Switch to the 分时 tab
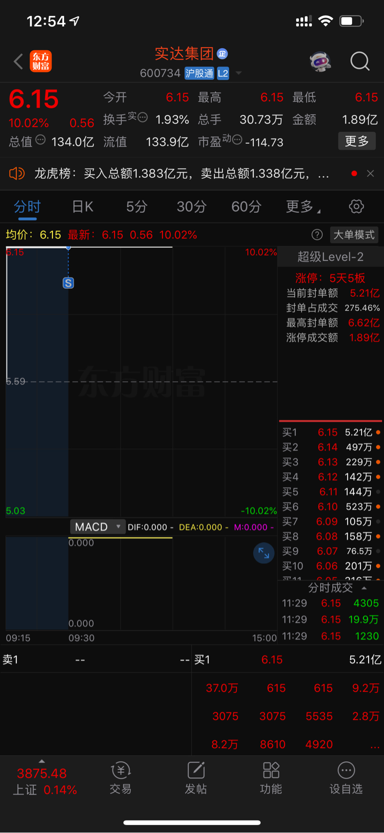 (x=27, y=207)
